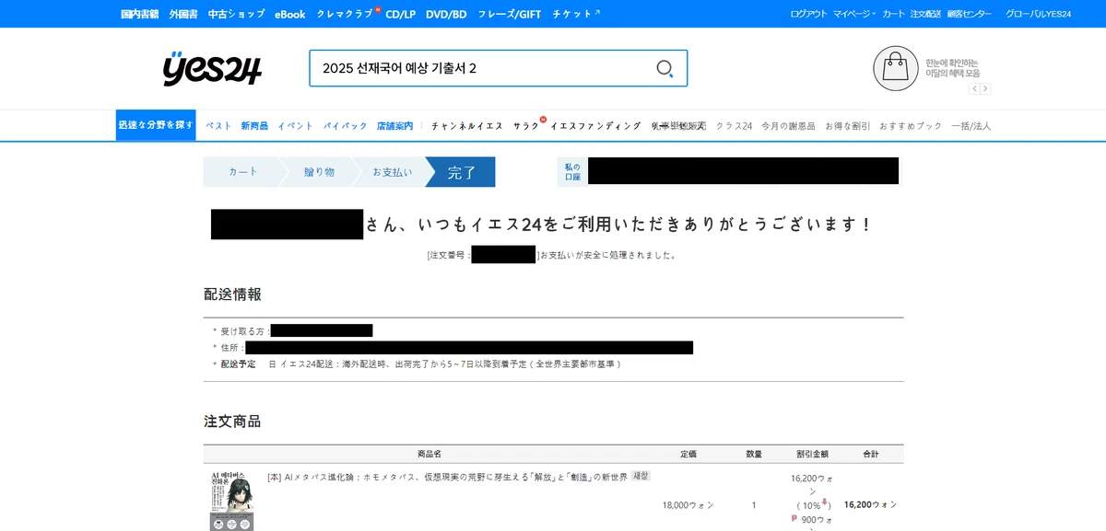Click the カート checkout step
This screenshot has width=1106, height=531.
coord(242,172)
